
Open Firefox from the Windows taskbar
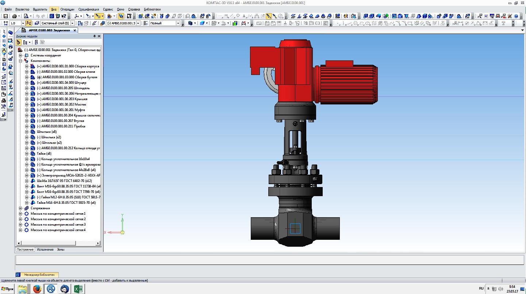[37, 289]
